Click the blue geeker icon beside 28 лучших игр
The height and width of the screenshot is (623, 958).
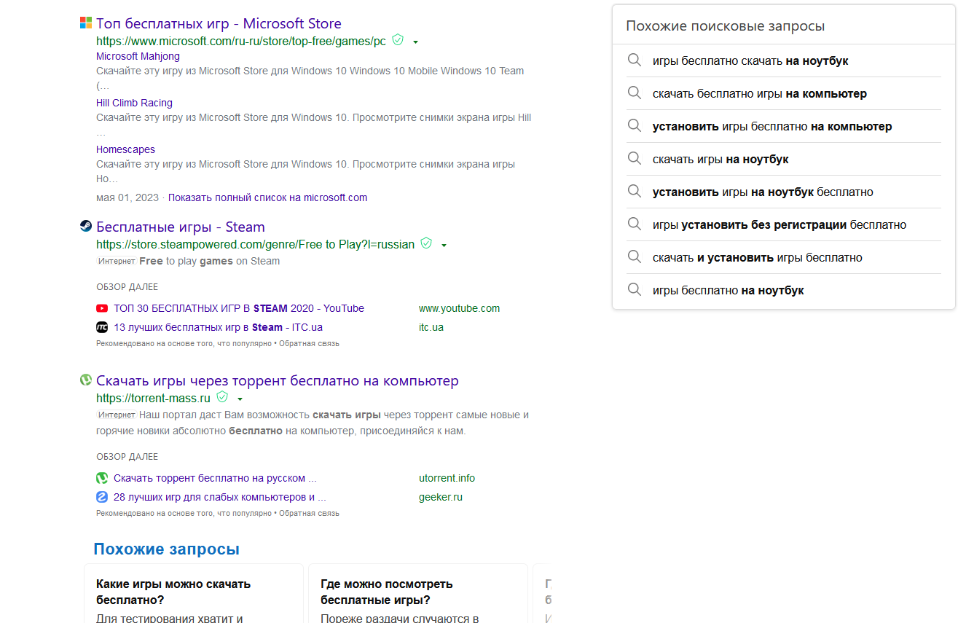click(x=102, y=497)
